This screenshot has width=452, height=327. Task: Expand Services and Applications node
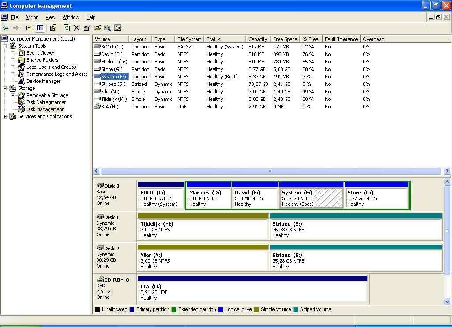[x=4, y=117]
